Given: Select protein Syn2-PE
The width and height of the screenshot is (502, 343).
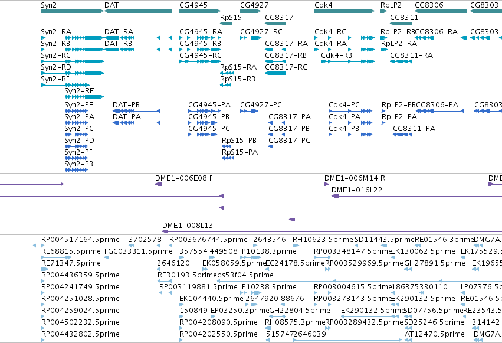Looking at the screenshot, I should 76,111.
